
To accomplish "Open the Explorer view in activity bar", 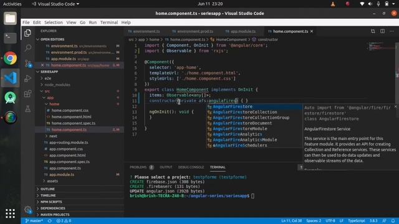I will [27, 33].
